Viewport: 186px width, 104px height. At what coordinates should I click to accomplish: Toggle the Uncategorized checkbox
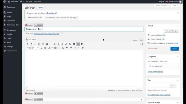click(150, 66)
